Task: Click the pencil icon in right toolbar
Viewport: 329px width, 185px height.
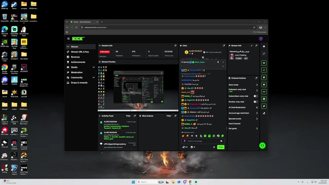Action: 264,54
